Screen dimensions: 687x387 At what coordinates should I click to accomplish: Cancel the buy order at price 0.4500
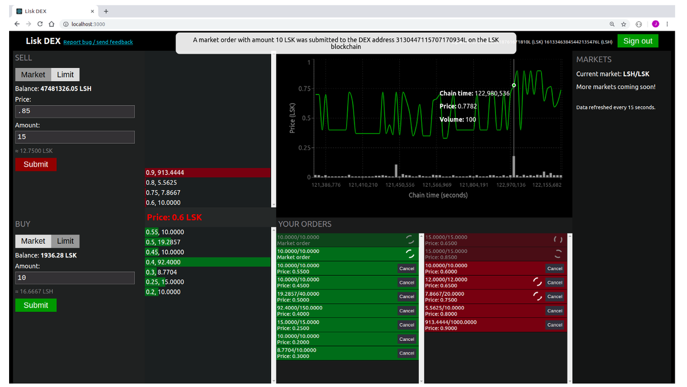(x=407, y=282)
